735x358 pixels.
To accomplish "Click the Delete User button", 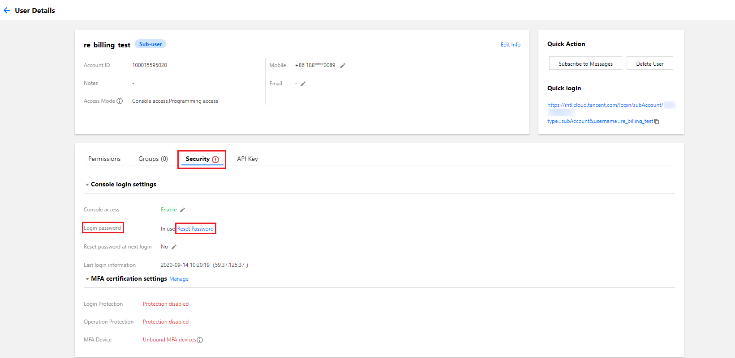I will [x=650, y=63].
